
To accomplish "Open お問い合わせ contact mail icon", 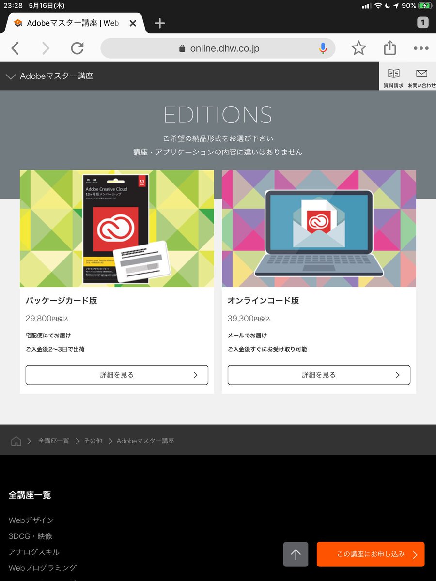I will click(x=421, y=77).
